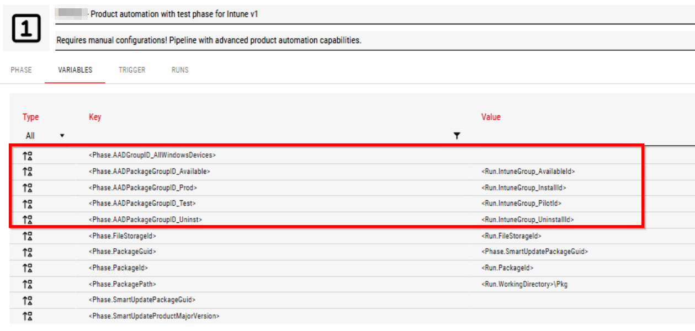This screenshot has height=331, width=695.
Task: Click type icon beside Phase.PackageGuid
Action: pos(27,252)
